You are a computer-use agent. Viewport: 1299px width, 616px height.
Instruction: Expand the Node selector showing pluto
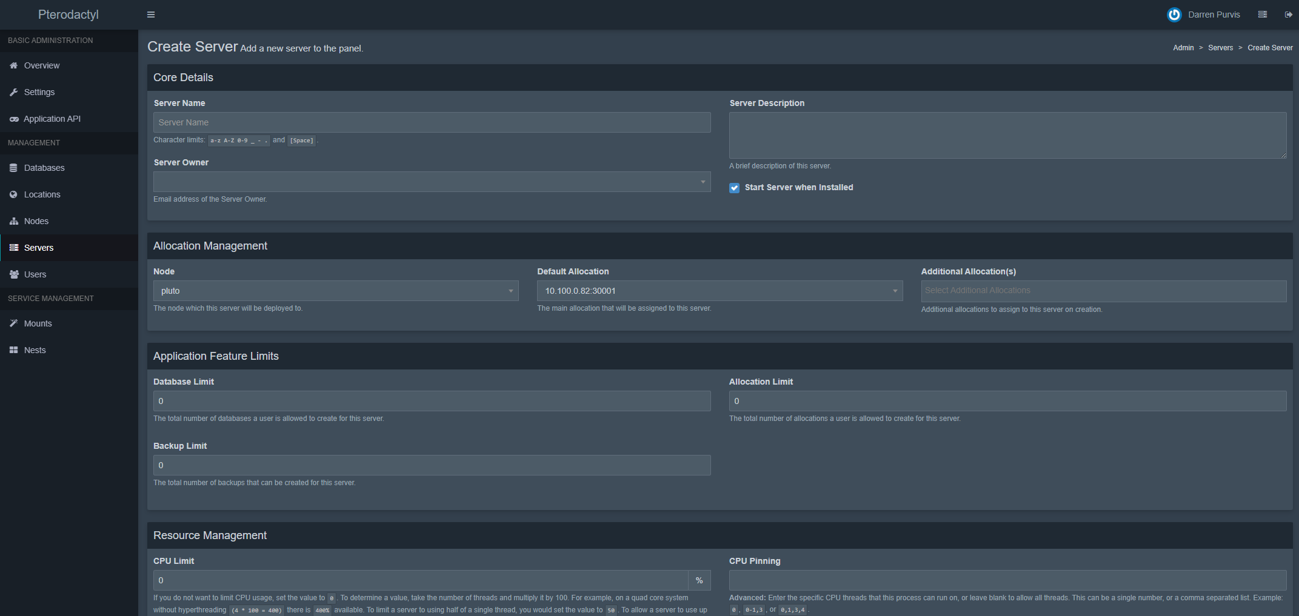(335, 291)
